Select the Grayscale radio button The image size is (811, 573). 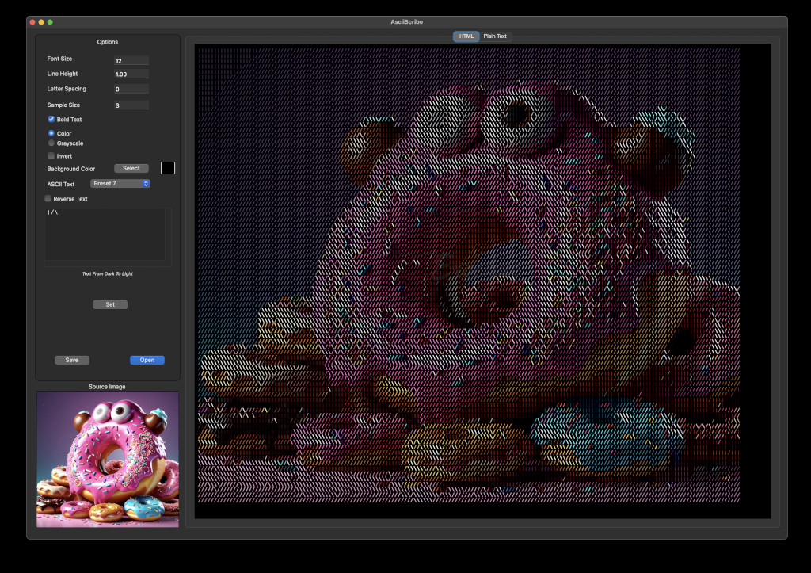51,143
